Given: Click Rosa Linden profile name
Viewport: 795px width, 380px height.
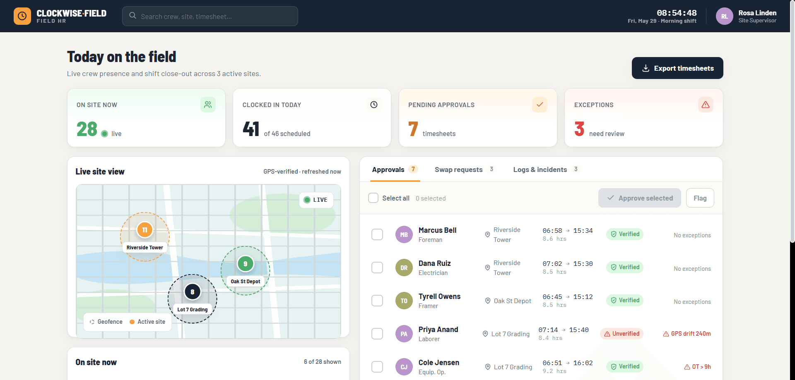Looking at the screenshot, I should pos(757,13).
